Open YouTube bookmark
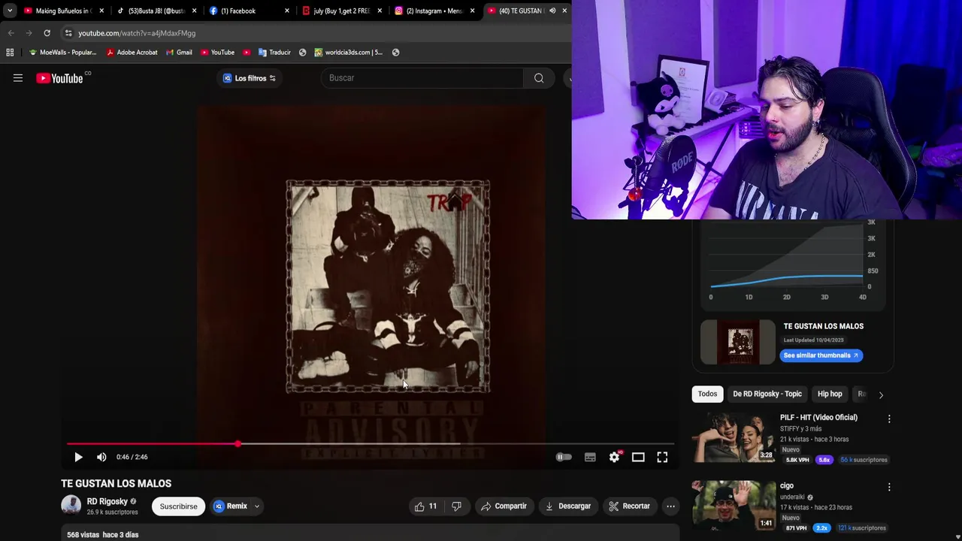 (x=217, y=53)
